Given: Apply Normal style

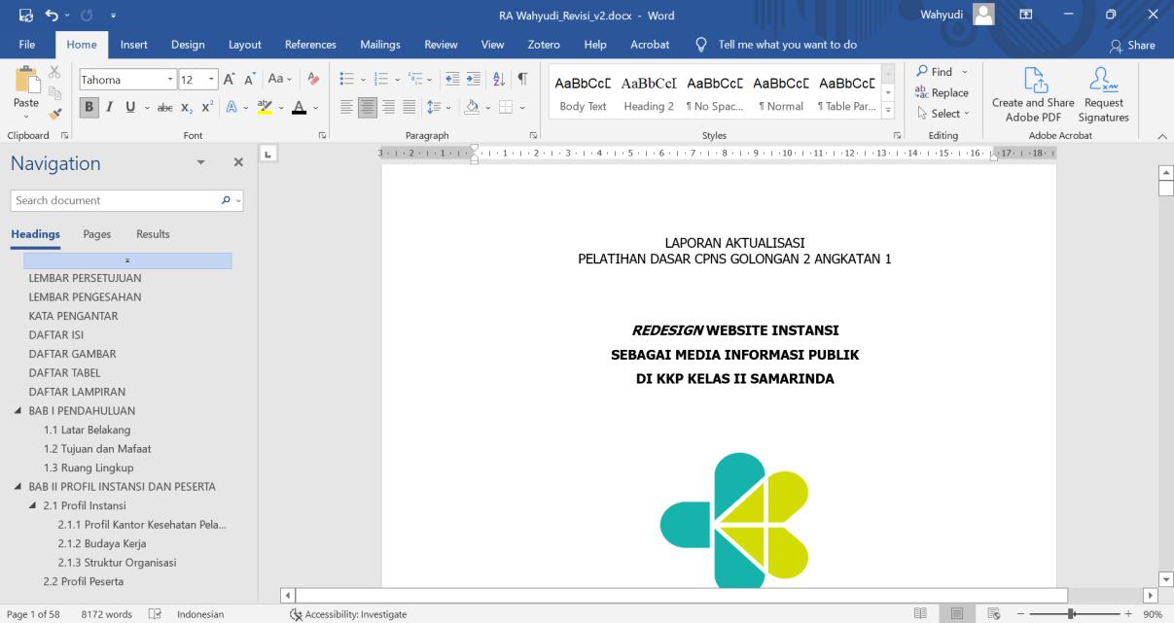Looking at the screenshot, I should (x=781, y=94).
